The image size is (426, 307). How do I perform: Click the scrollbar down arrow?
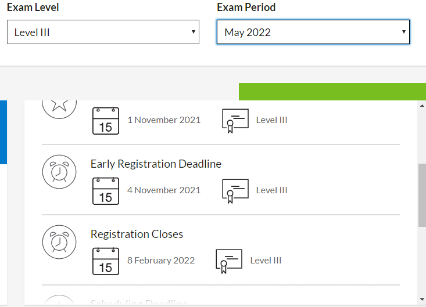[x=422, y=299]
